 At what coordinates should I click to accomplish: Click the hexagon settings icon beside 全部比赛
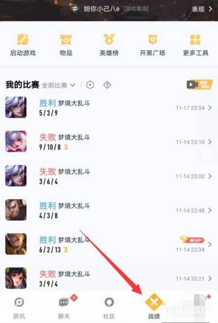pos(90,85)
